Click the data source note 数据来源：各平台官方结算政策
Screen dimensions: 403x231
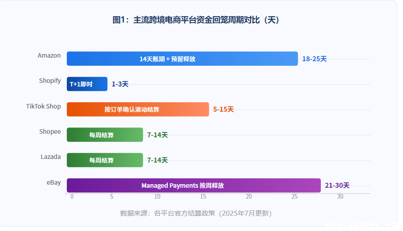[196, 213]
